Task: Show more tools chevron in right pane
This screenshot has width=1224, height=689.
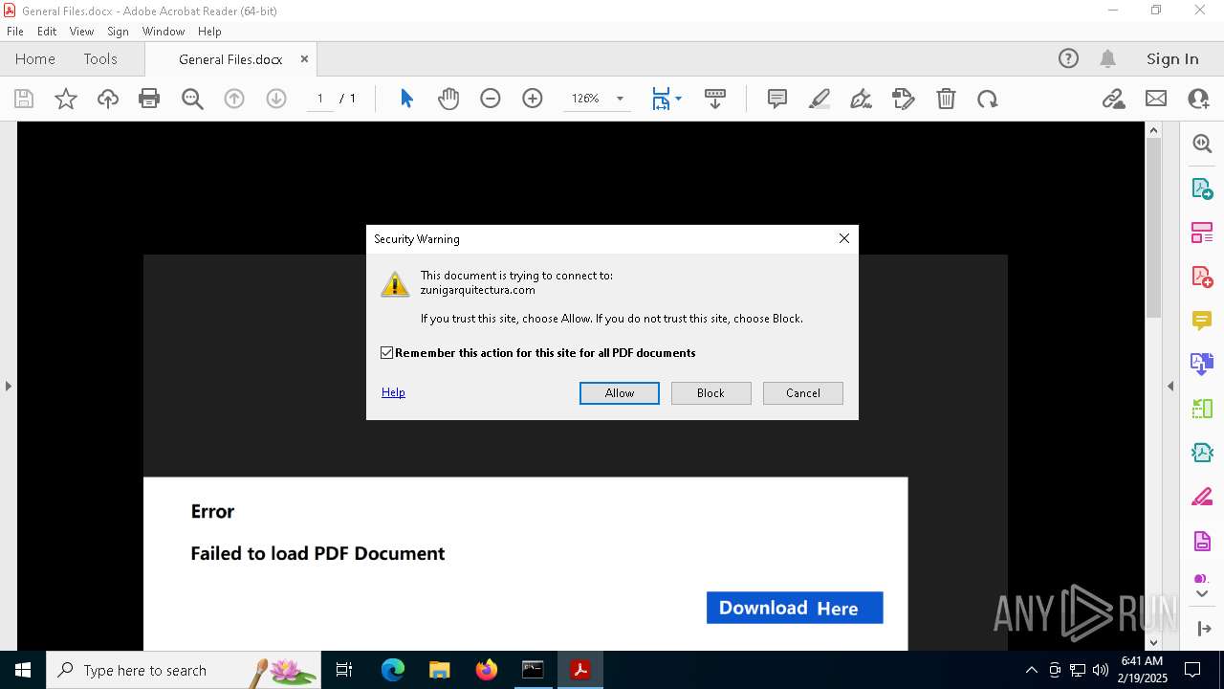Action: point(1202,593)
